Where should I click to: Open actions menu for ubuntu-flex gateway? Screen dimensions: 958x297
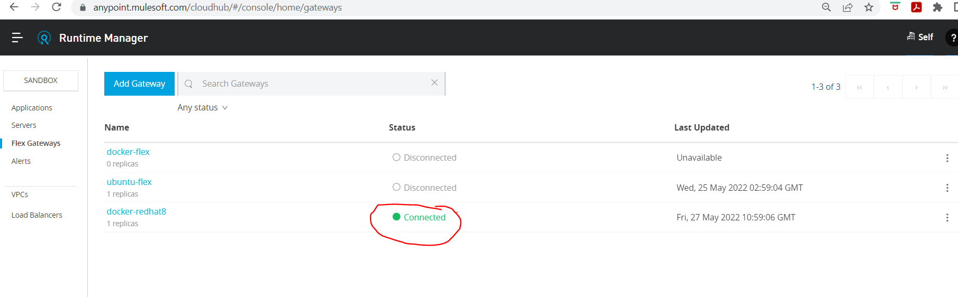[947, 188]
